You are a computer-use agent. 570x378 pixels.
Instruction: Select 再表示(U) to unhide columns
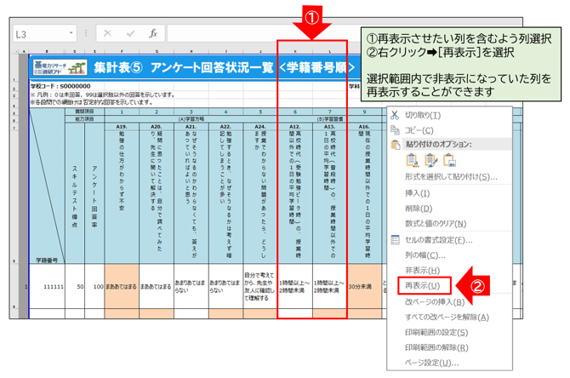click(422, 285)
